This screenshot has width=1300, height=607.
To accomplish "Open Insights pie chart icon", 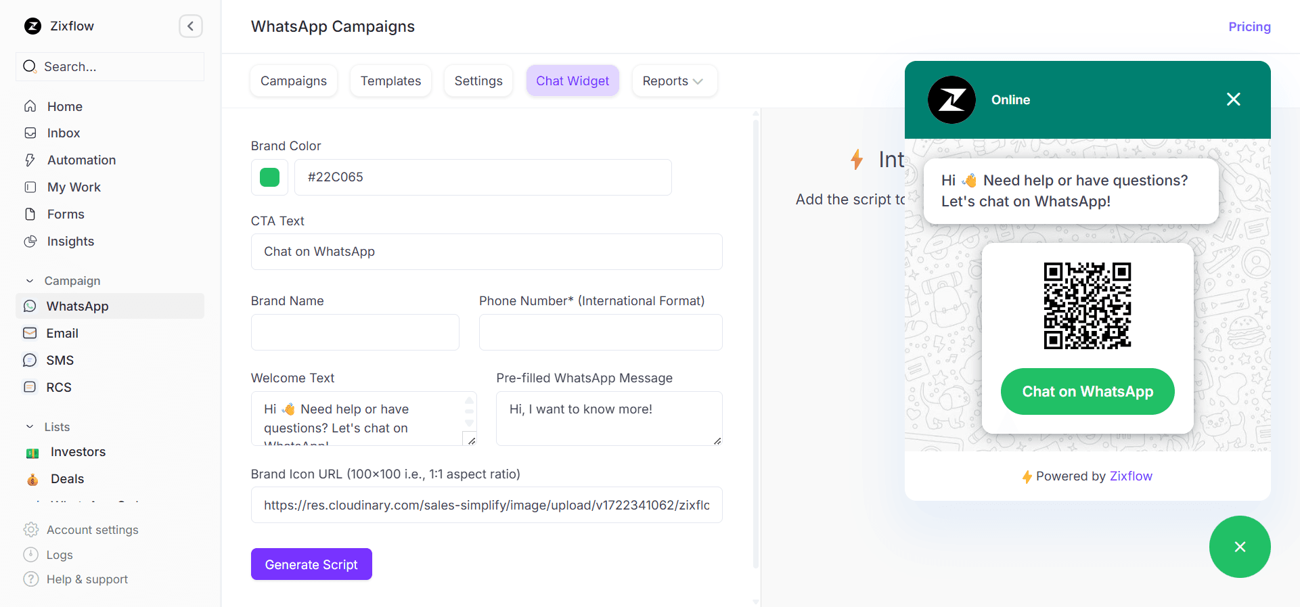I will (30, 242).
